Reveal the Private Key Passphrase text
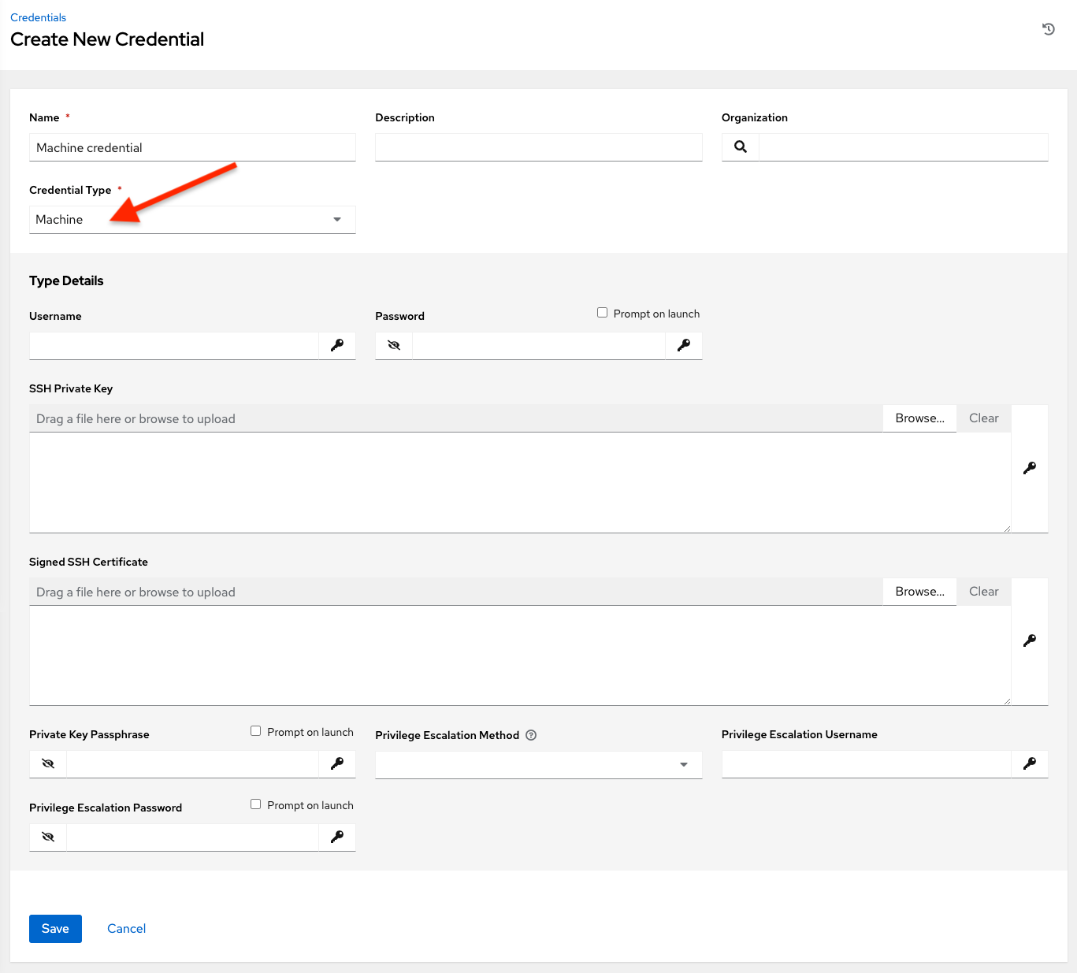The image size is (1077, 973). (47, 763)
